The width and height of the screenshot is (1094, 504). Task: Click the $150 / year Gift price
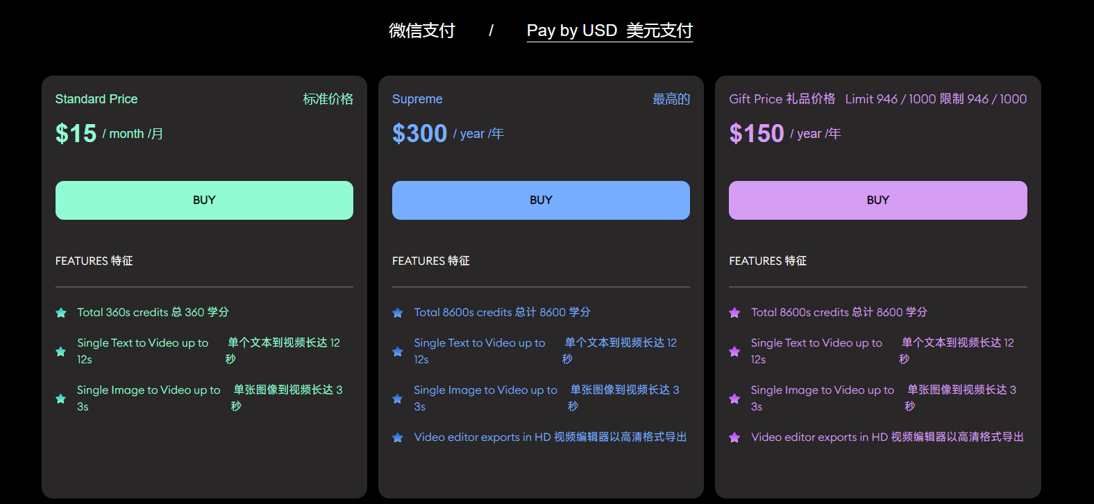(x=784, y=133)
